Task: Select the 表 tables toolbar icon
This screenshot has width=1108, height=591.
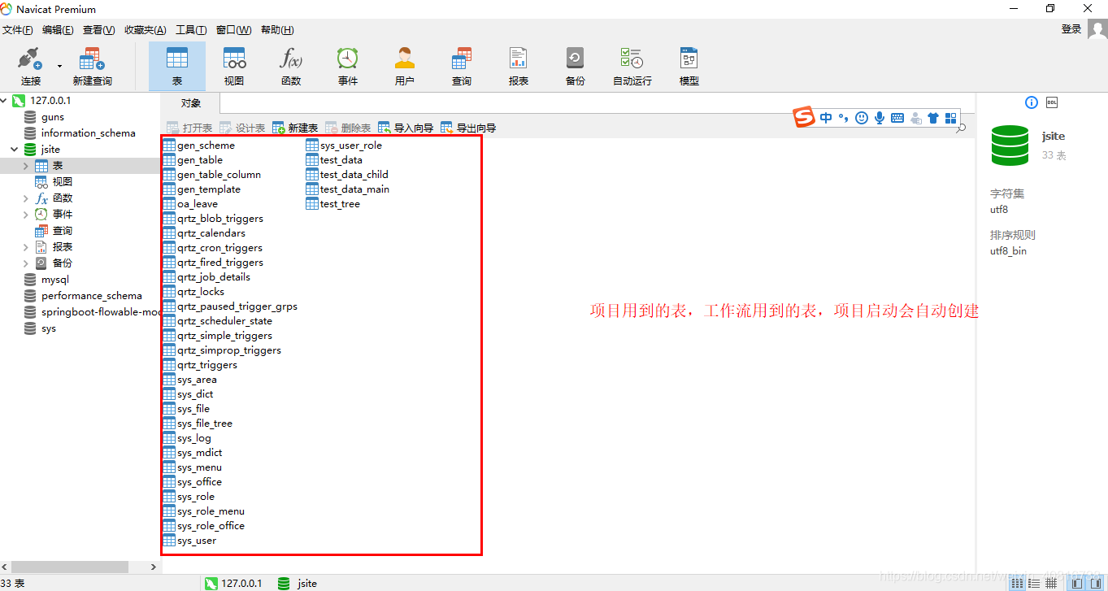Action: click(x=177, y=66)
